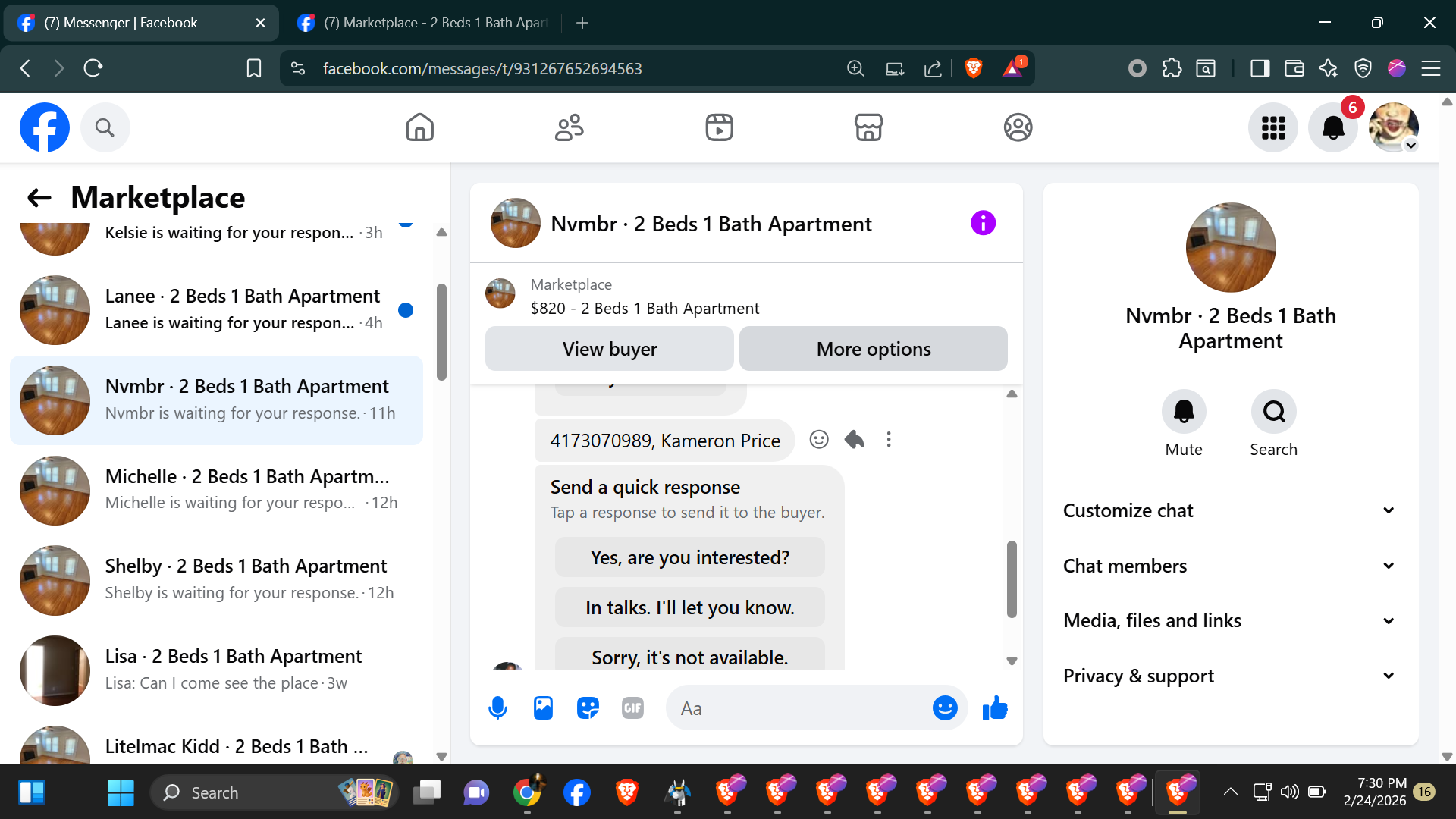Click the purple conversation info icon
The width and height of the screenshot is (1456, 819).
click(983, 223)
